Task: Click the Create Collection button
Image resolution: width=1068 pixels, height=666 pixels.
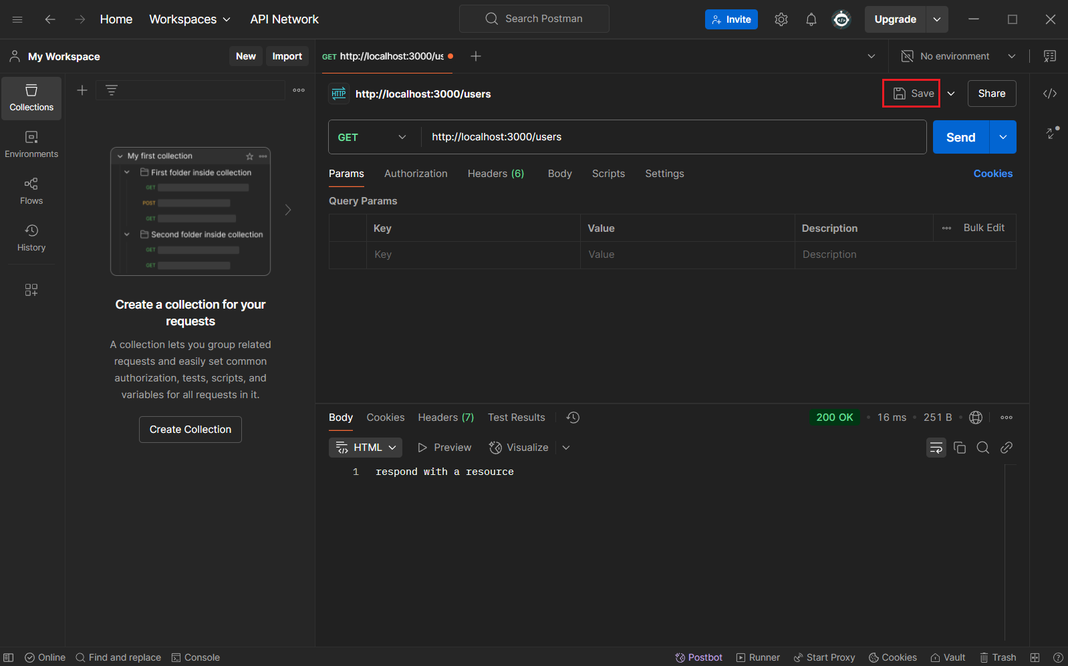Action: point(190,430)
